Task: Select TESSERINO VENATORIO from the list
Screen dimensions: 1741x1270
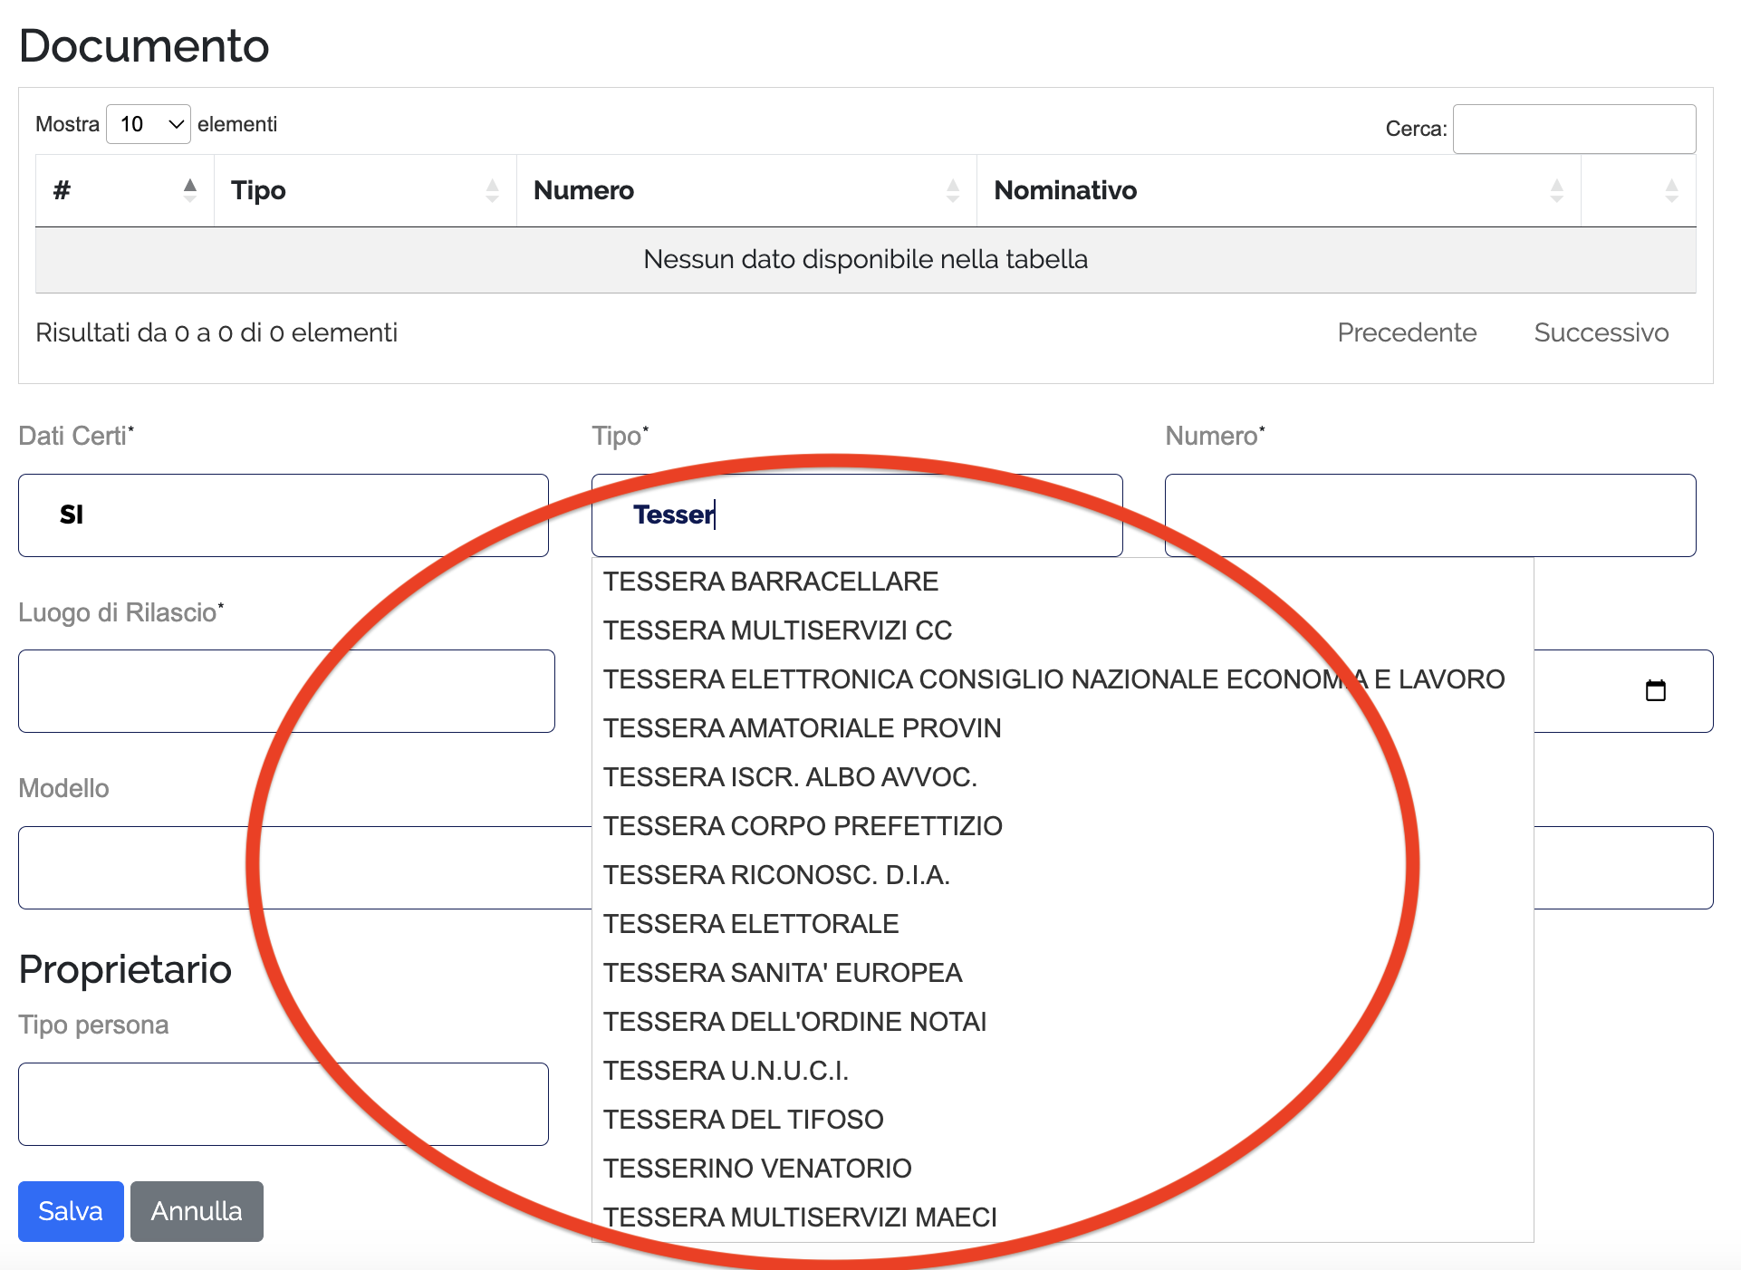Action: 757,1168
